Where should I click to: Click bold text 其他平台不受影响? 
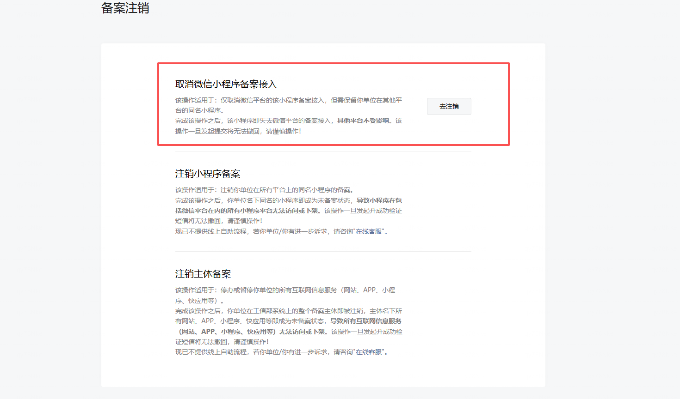pyautogui.click(x=363, y=121)
